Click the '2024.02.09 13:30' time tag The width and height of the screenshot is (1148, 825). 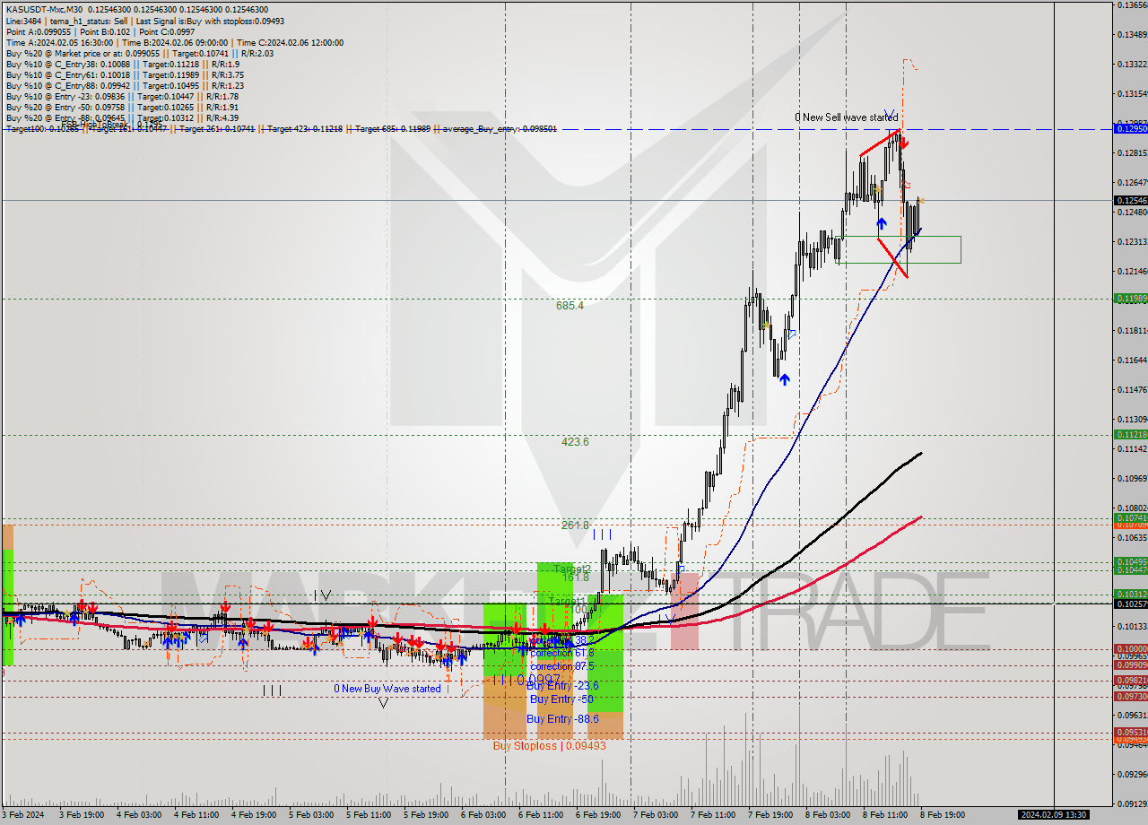(x=1053, y=815)
